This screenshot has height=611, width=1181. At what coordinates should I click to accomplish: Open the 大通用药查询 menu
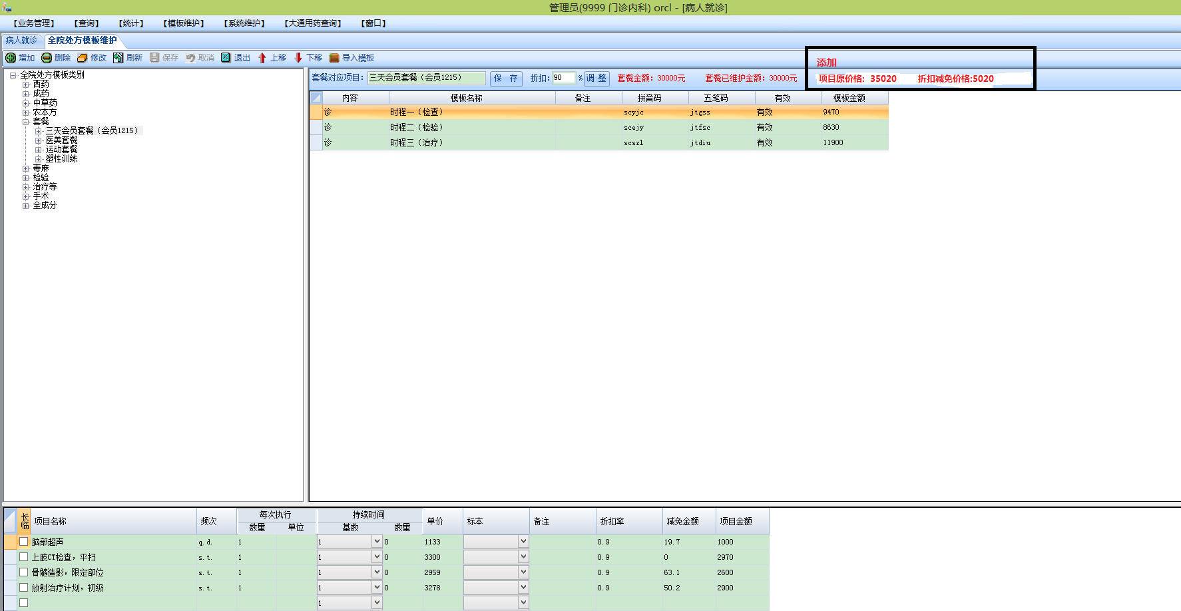(x=313, y=23)
